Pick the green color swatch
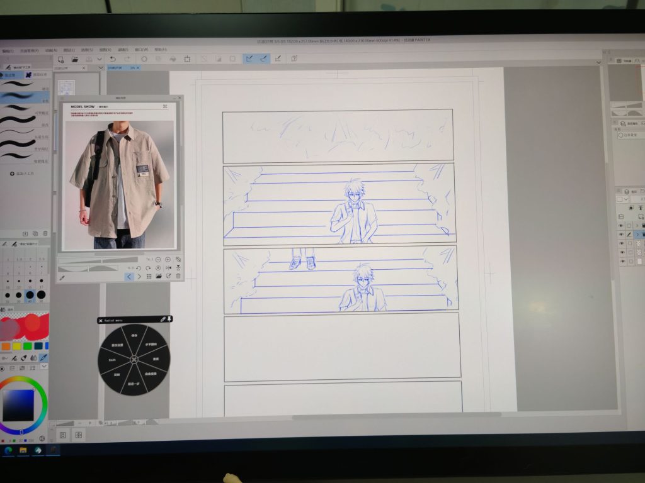The image size is (645, 483). tap(28, 346)
